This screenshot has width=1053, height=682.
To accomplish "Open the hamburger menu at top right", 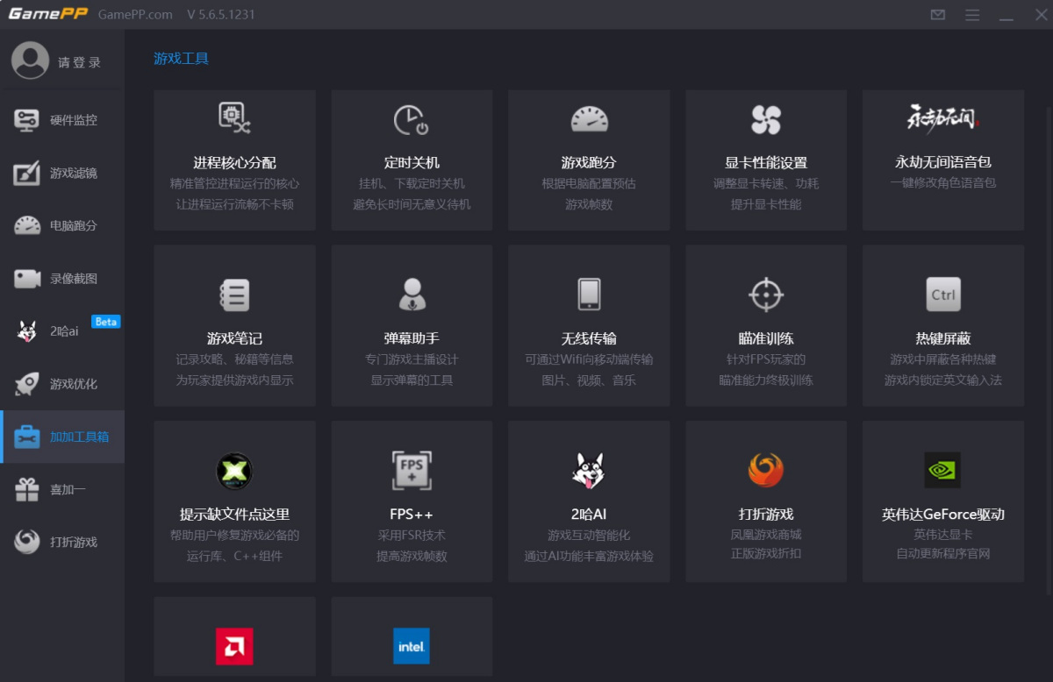I will pos(972,15).
